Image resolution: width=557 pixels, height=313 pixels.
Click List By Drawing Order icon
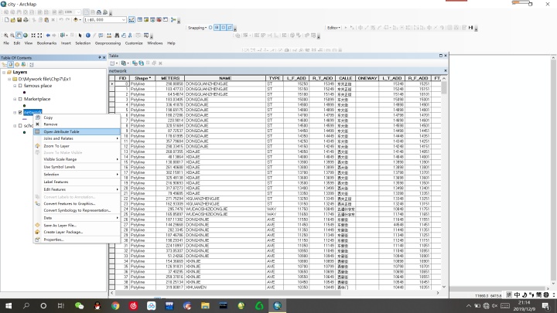(x=5, y=65)
